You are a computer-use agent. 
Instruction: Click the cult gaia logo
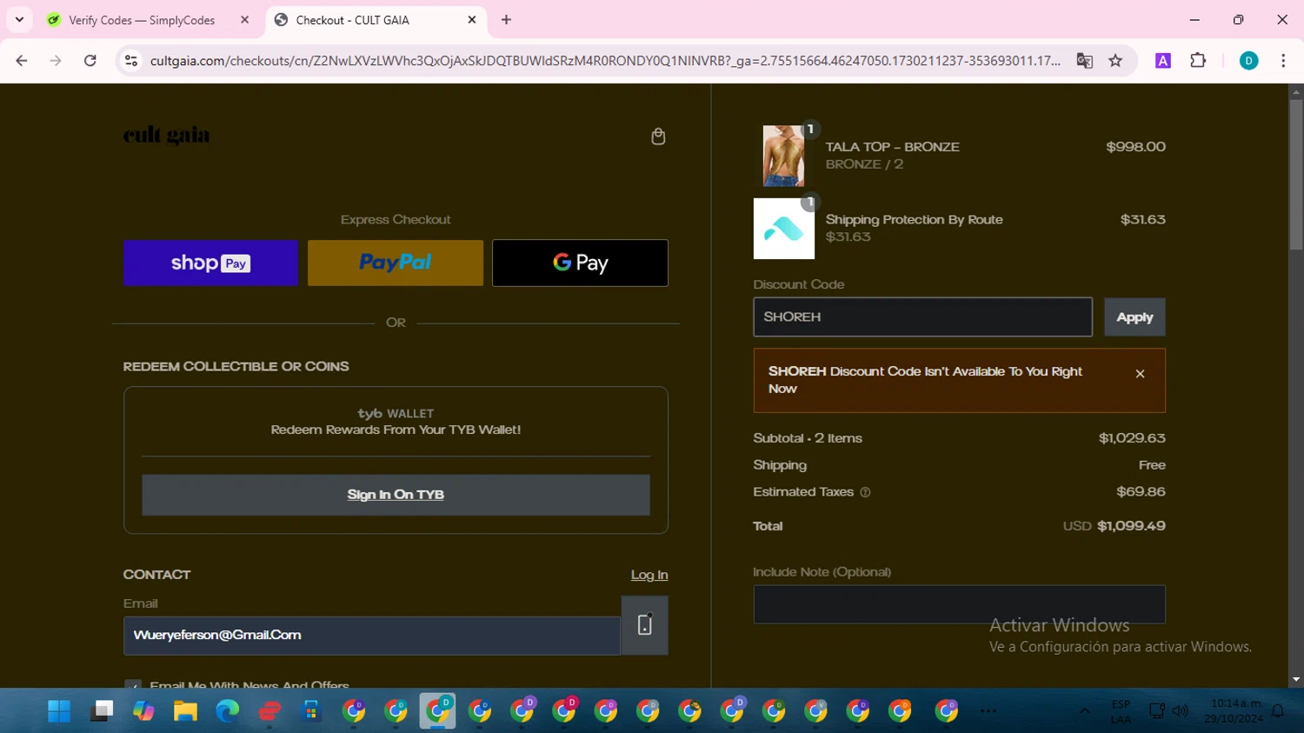point(166,135)
